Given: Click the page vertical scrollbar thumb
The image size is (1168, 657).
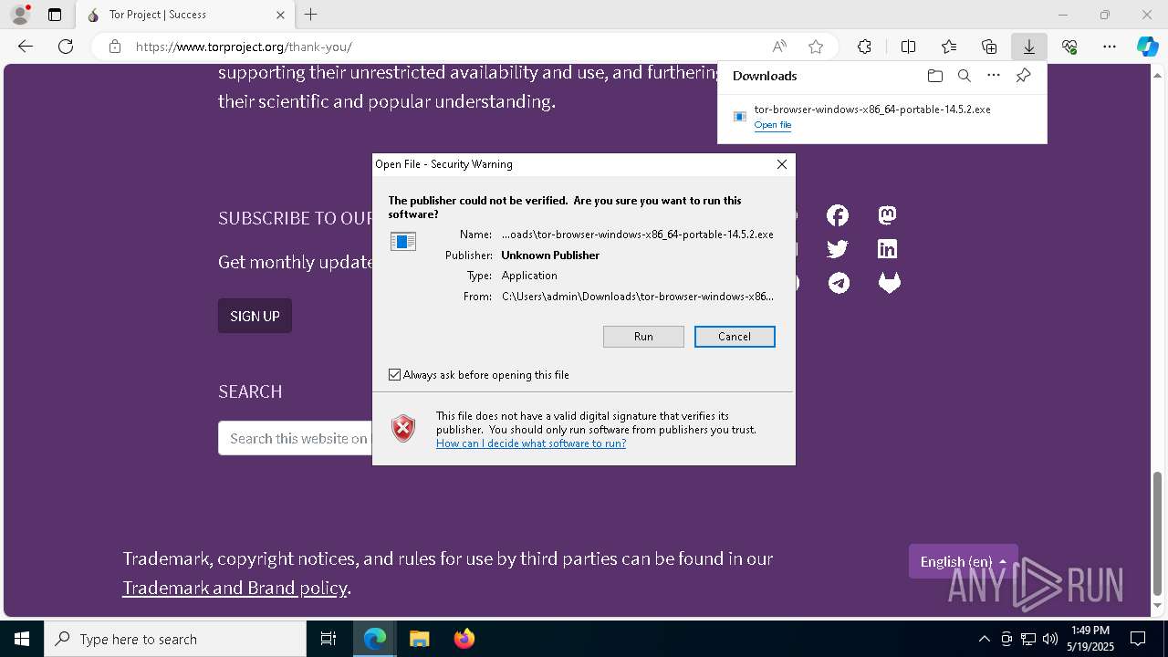Looking at the screenshot, I should pyautogui.click(x=1159, y=532).
